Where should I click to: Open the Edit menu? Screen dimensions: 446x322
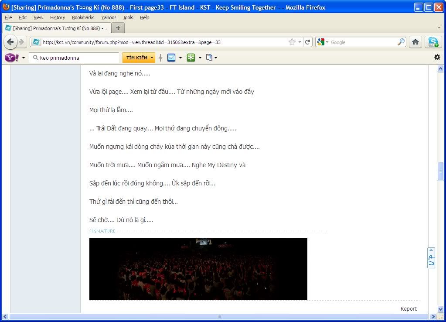click(23, 17)
